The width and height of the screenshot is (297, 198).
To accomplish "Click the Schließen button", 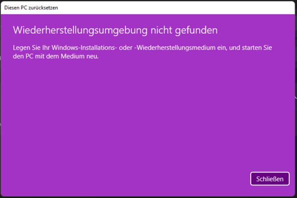I will pos(270,179).
